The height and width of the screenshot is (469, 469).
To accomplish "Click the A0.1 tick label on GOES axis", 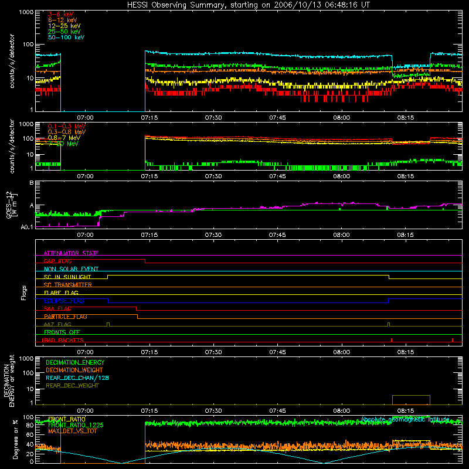I will pos(27,227).
